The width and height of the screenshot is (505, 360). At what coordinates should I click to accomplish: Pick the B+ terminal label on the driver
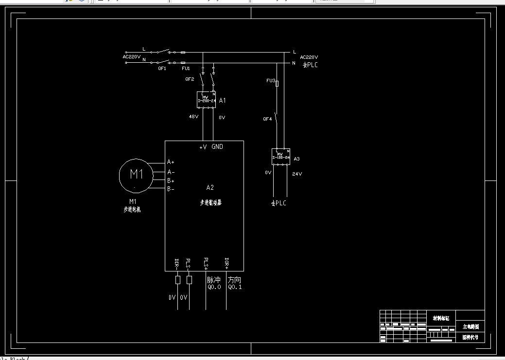(x=171, y=181)
